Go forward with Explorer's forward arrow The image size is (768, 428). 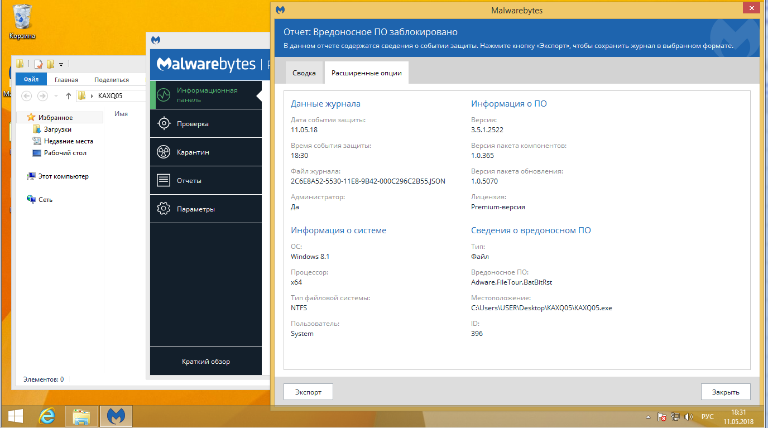(42, 95)
